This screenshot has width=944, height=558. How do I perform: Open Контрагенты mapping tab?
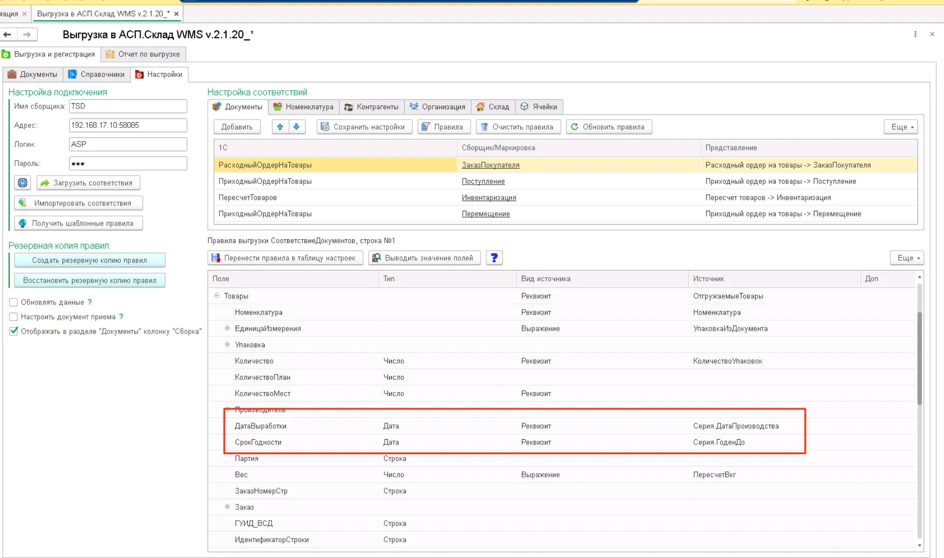pos(372,107)
